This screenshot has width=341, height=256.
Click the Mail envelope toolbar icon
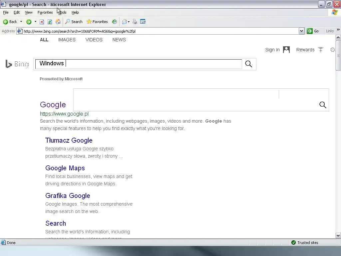click(125, 22)
